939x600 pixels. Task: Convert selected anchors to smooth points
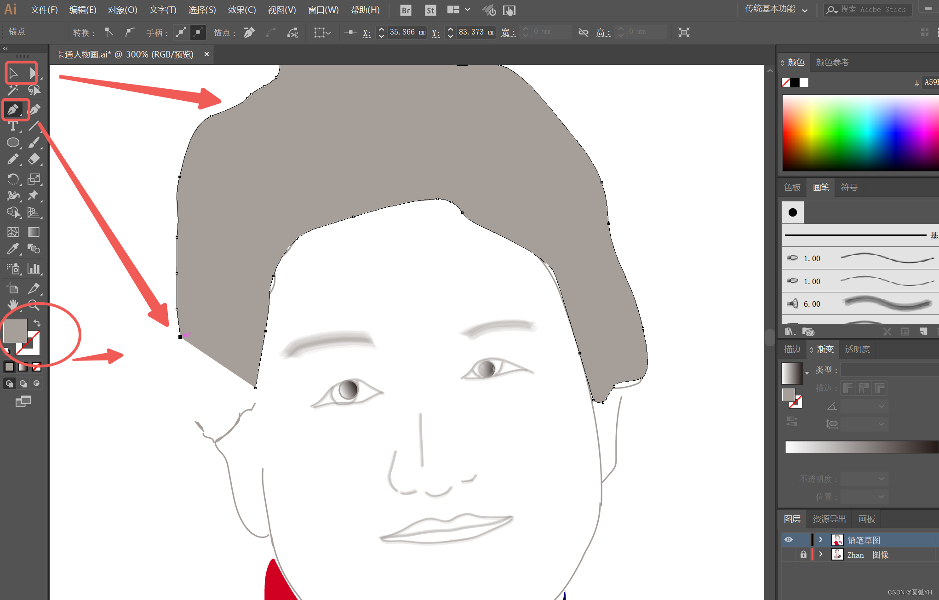coord(130,32)
